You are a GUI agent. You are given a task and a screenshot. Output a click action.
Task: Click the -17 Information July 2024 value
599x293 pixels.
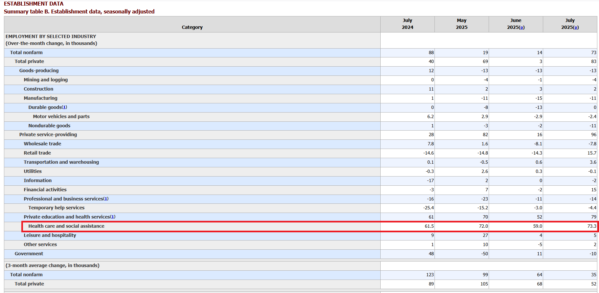431,180
